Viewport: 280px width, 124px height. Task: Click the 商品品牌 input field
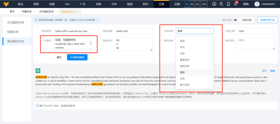(x=134, y=31)
